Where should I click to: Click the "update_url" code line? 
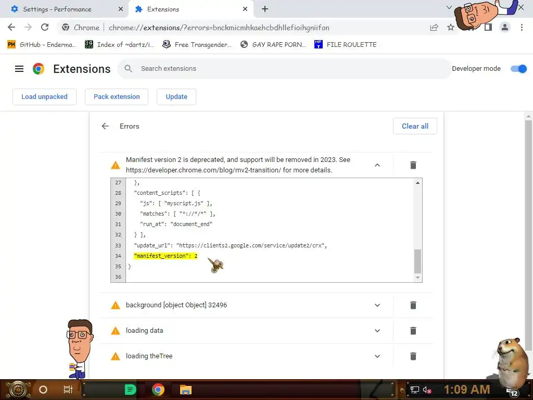pyautogui.click(x=231, y=246)
